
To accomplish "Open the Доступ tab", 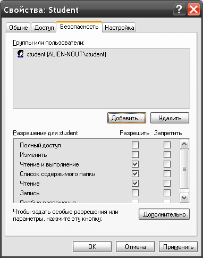I will [x=44, y=28].
